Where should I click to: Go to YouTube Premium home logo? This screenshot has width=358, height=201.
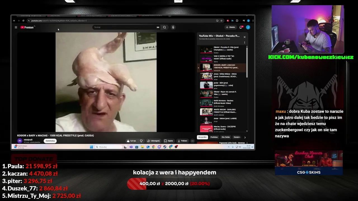tap(27, 27)
